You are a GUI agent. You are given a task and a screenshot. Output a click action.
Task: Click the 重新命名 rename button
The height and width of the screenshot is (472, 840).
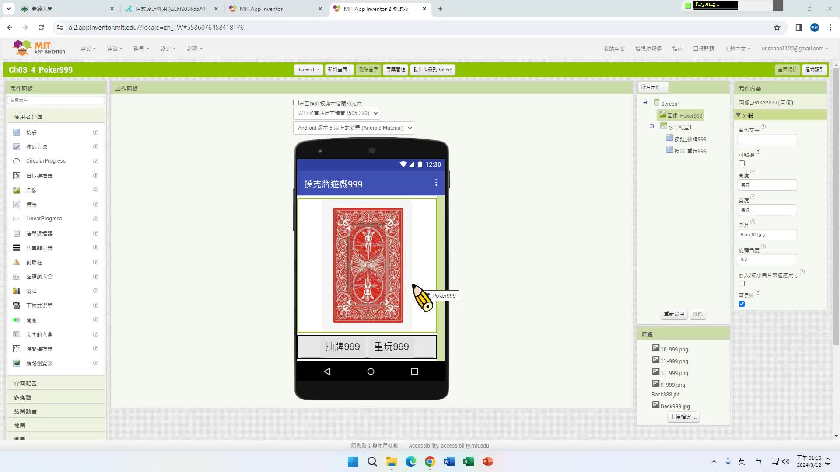point(674,314)
